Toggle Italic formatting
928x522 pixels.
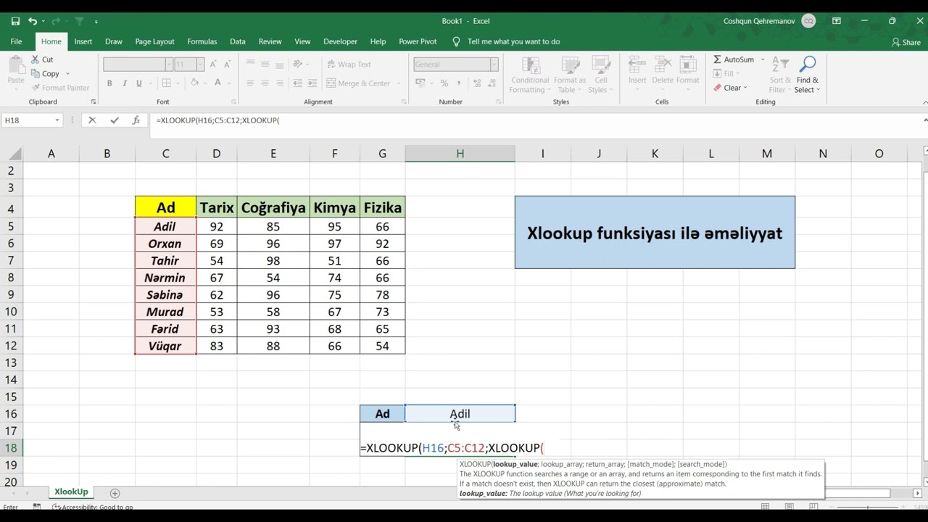(124, 83)
